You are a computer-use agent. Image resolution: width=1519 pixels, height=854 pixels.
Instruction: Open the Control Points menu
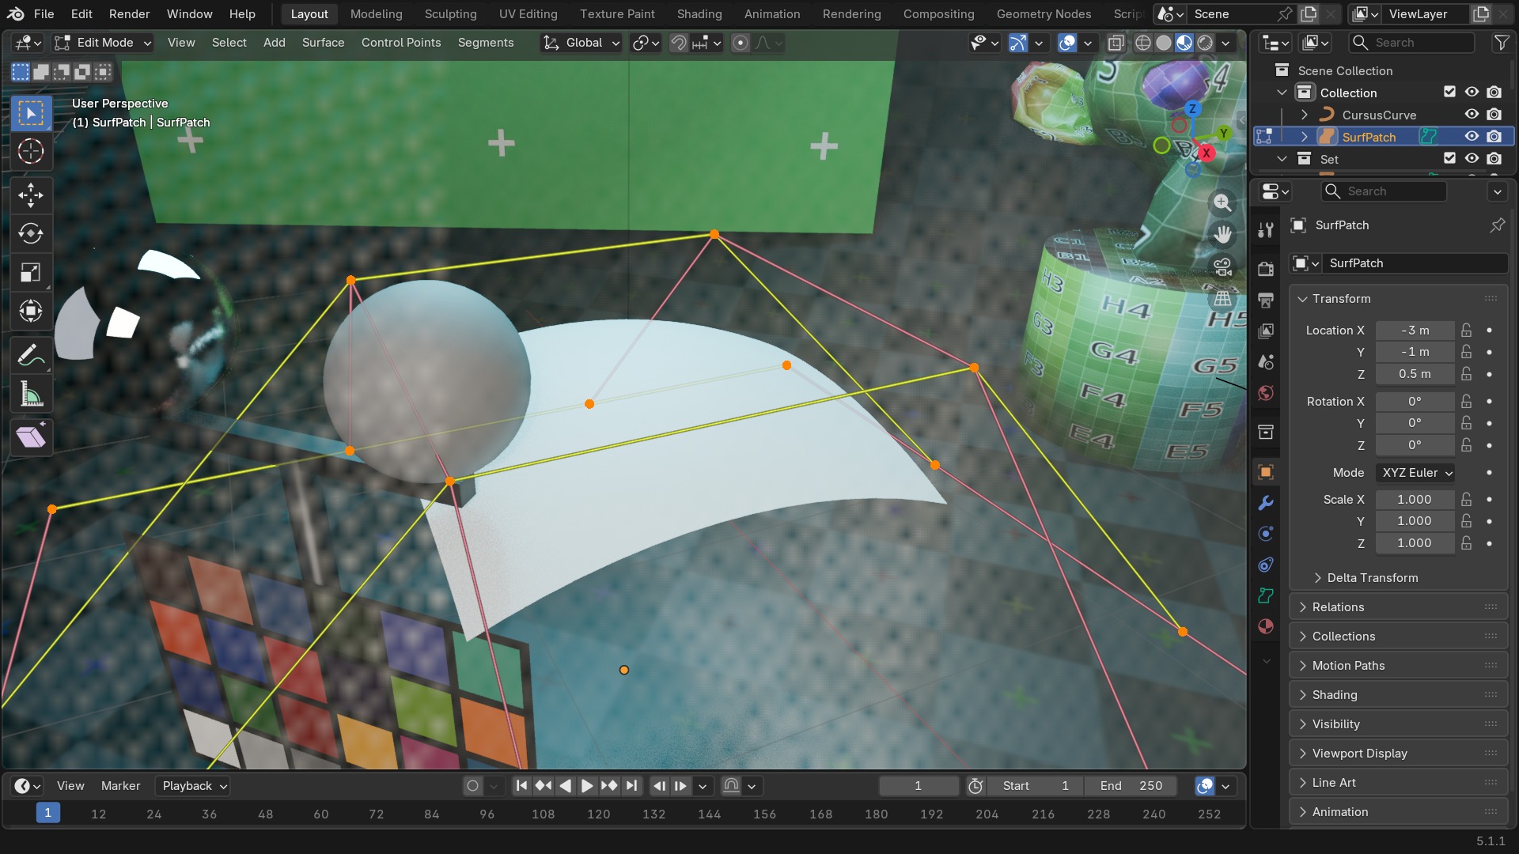click(400, 43)
